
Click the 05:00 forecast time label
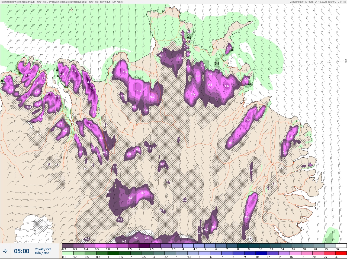(x=22, y=251)
